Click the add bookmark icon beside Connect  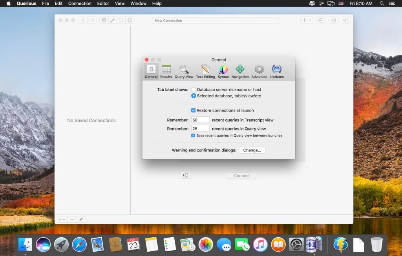tap(185, 176)
